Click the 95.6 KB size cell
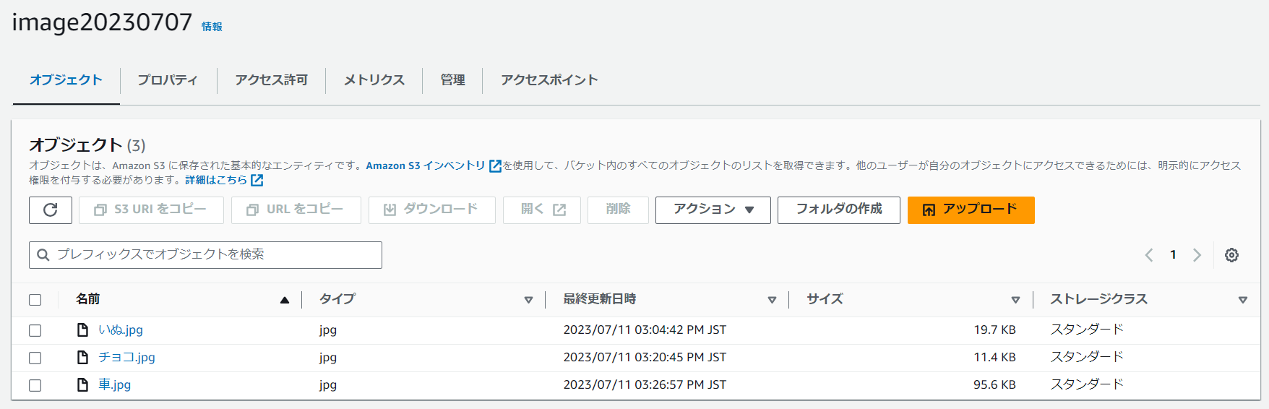1269x409 pixels. point(994,385)
